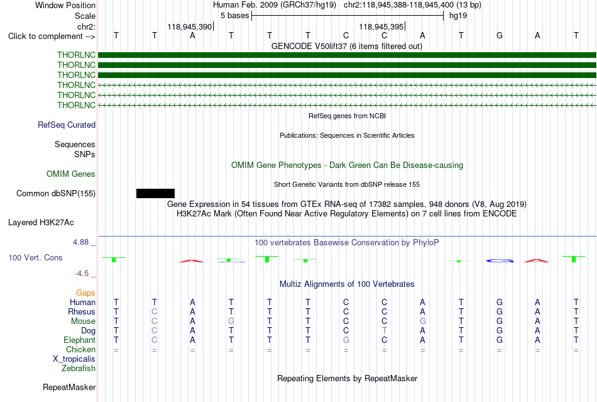
Task: Select the Dog species row label
Action: pos(88,331)
